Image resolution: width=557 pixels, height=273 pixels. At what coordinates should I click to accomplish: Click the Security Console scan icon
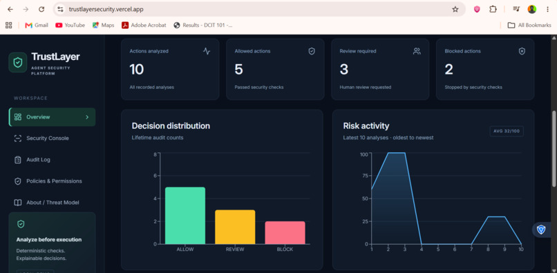pos(18,139)
